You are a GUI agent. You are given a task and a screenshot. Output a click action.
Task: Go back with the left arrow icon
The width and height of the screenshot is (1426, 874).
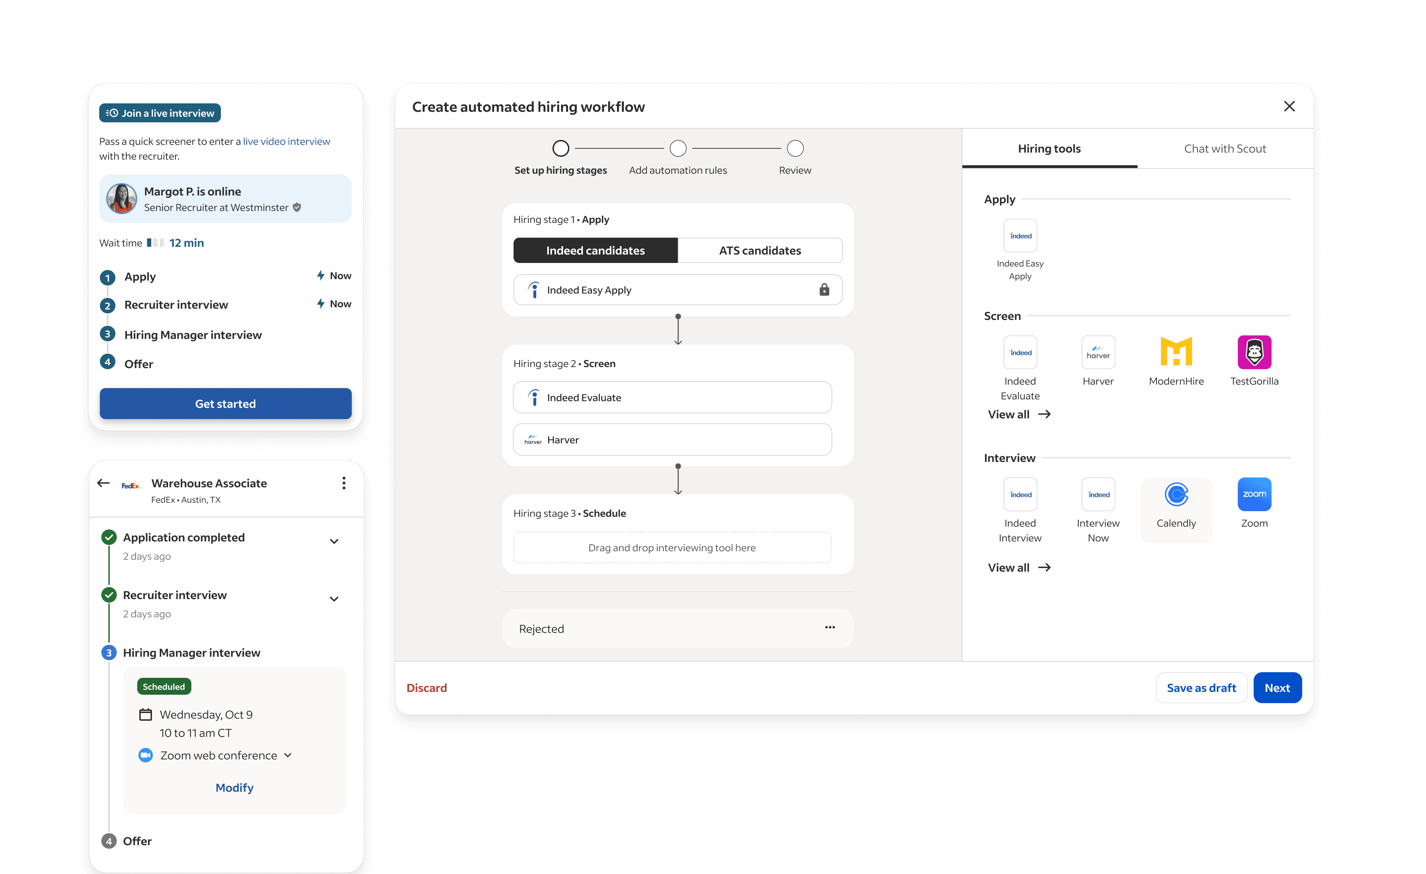[x=104, y=483]
